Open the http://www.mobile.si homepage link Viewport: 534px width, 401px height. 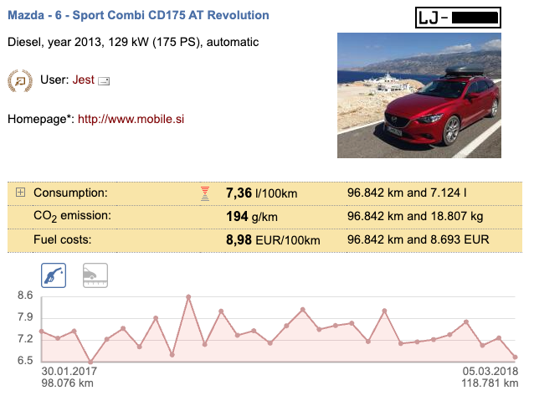[x=131, y=119]
